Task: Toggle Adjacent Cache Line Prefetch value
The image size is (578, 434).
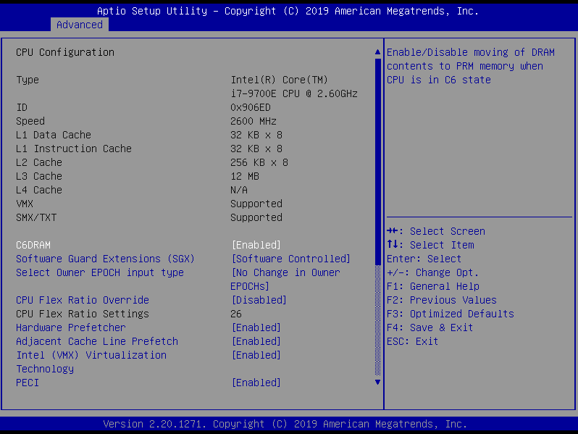Action: (x=256, y=341)
